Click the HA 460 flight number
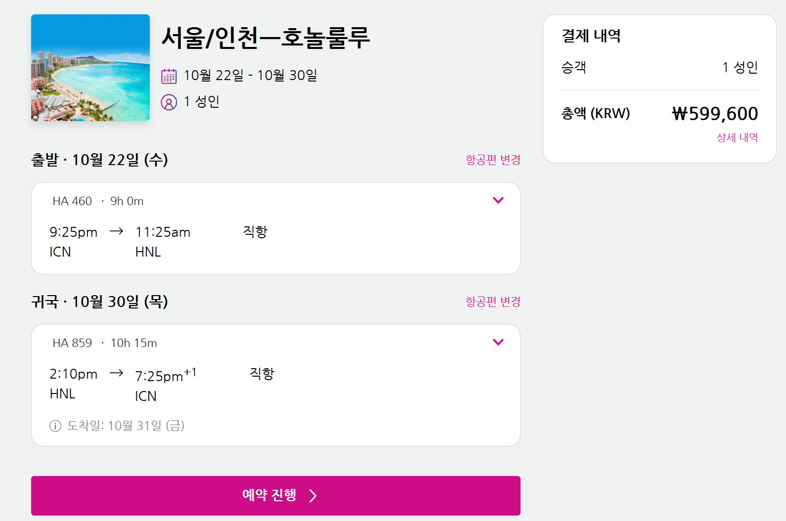786x521 pixels. pos(72,201)
